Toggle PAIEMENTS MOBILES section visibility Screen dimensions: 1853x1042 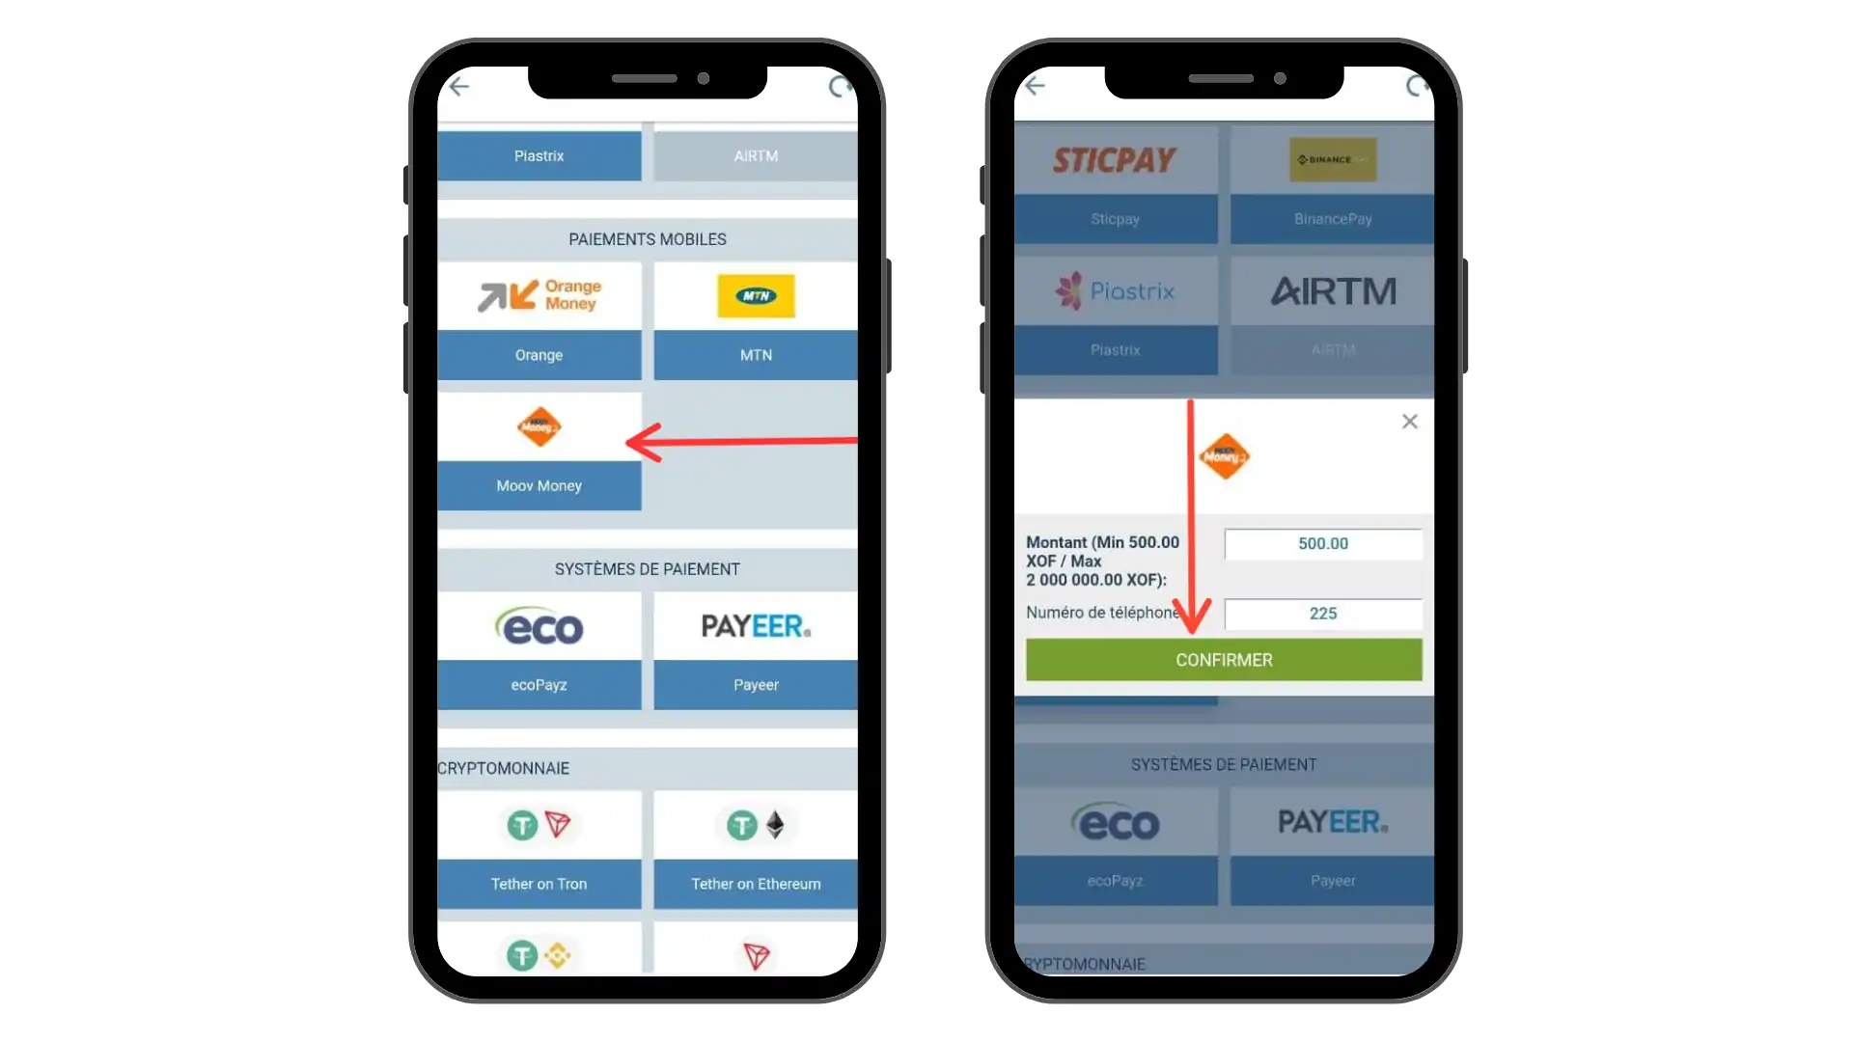point(648,239)
